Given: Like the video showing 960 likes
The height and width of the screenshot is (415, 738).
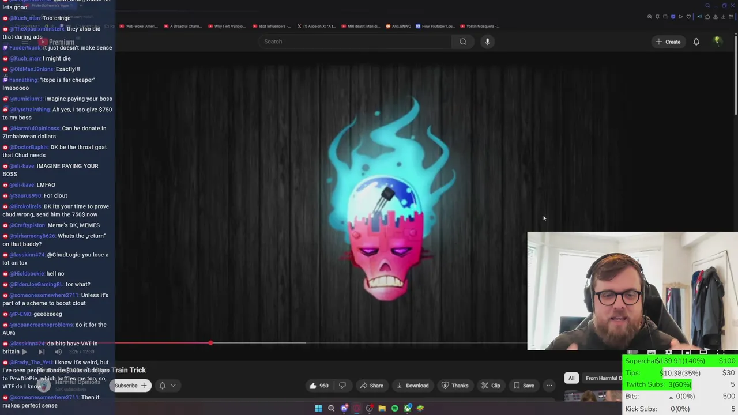Looking at the screenshot, I should pos(318,386).
